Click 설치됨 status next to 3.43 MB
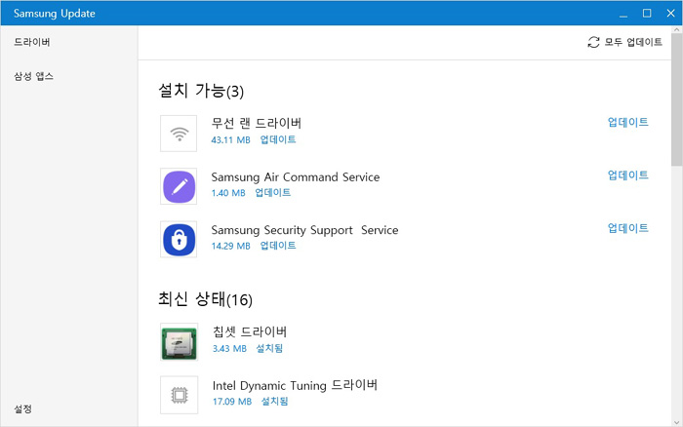683x427 pixels. (x=269, y=349)
